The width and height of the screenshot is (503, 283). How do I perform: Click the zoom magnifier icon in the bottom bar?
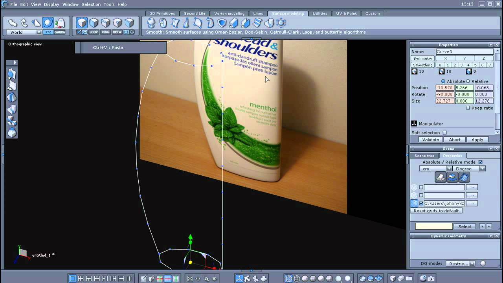(x=206, y=279)
